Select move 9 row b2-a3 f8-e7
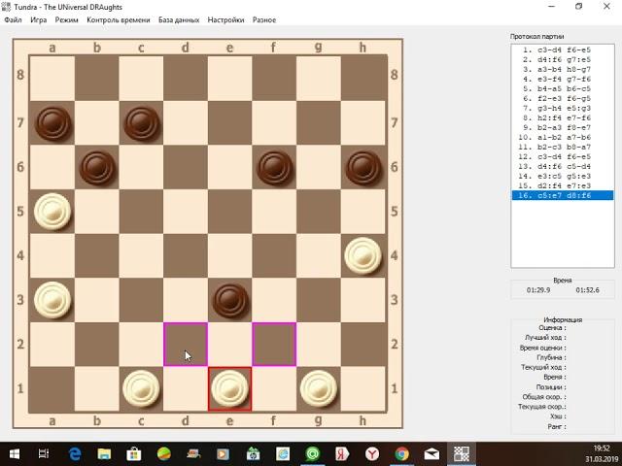Image resolution: width=622 pixels, height=466 pixels. [x=563, y=127]
